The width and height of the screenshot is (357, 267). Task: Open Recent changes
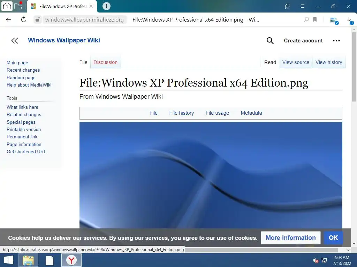click(23, 70)
